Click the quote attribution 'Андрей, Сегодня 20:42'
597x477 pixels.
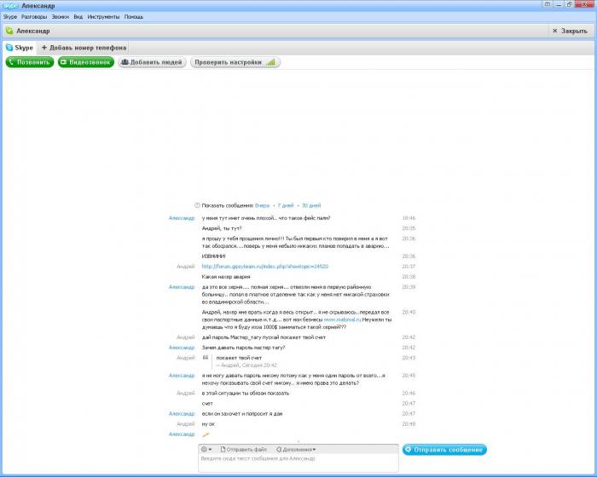coord(246,365)
